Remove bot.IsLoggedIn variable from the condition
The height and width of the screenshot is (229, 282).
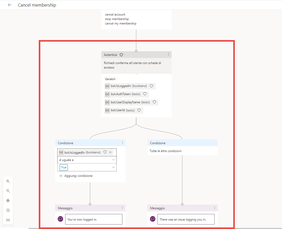110,152
